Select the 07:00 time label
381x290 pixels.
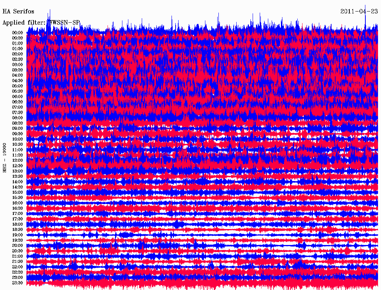pyautogui.click(x=17, y=107)
